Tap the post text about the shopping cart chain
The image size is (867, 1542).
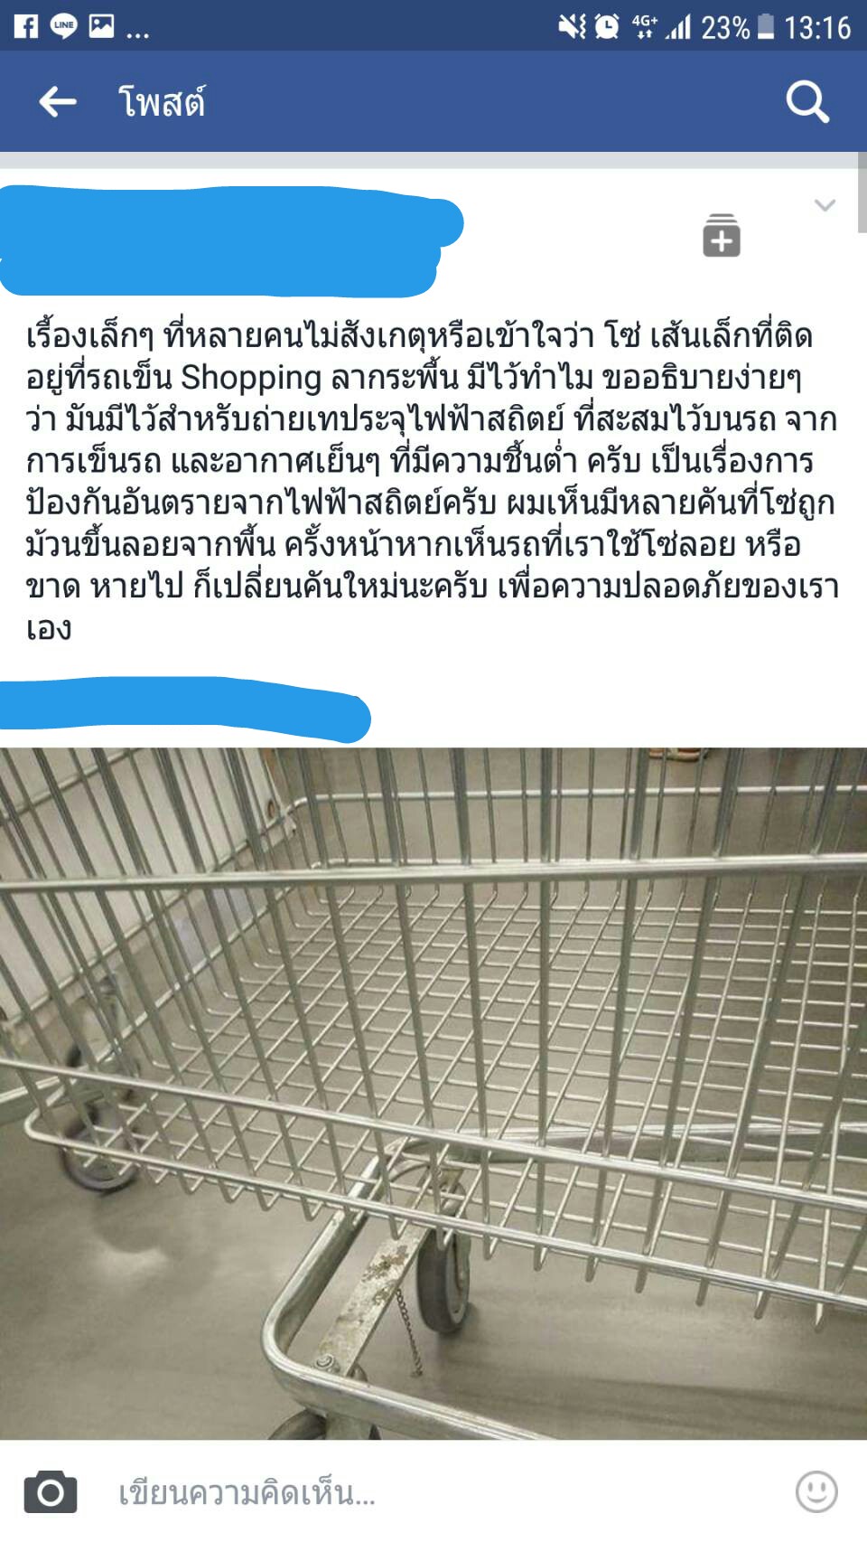tap(433, 482)
